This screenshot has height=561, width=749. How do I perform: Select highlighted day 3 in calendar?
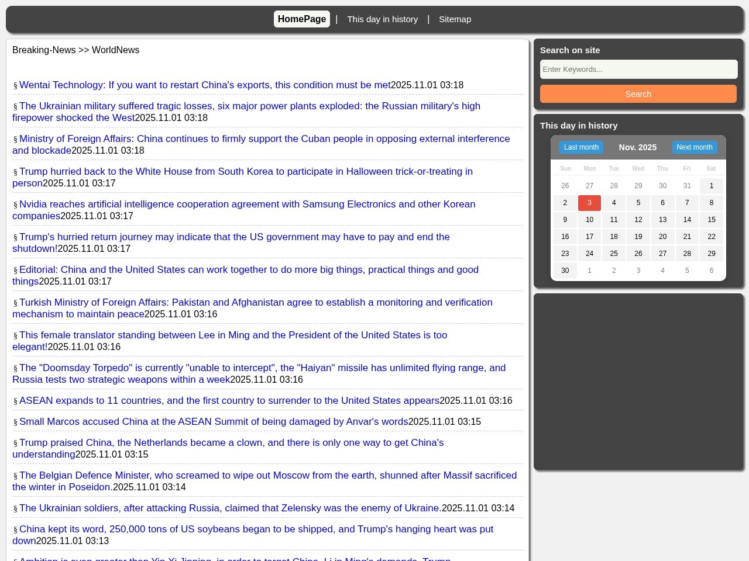(589, 203)
